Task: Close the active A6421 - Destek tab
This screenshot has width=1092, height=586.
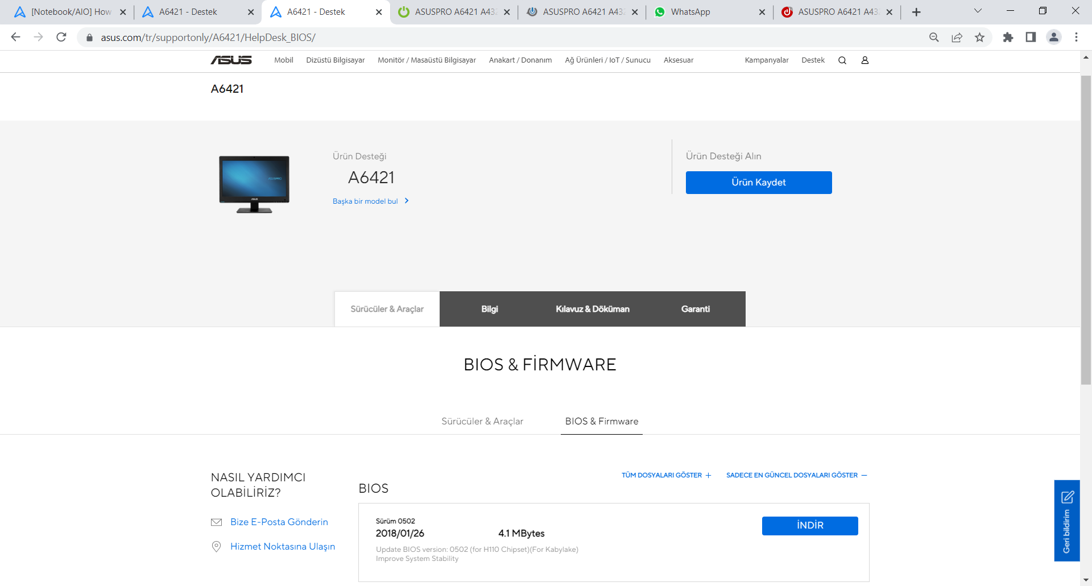Action: [379, 12]
